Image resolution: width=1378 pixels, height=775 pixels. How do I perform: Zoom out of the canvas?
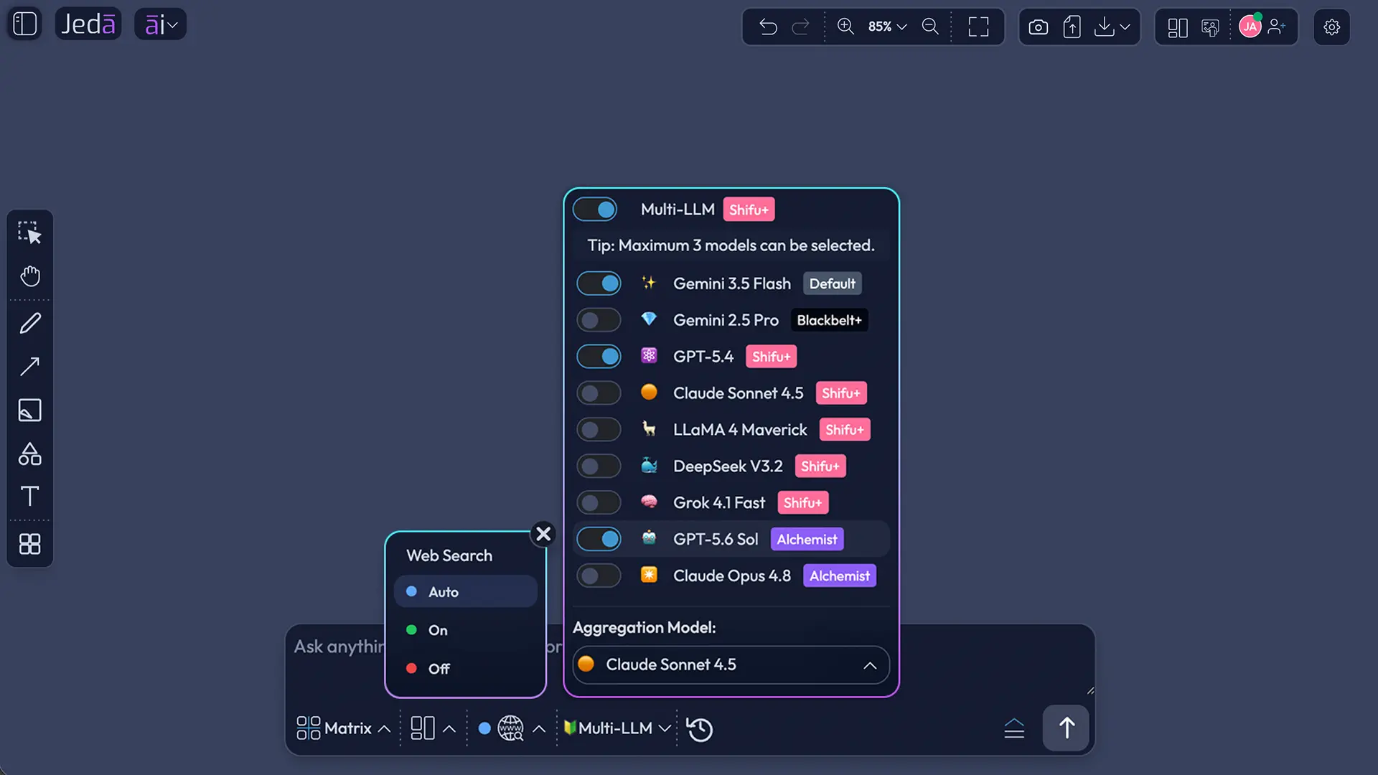pyautogui.click(x=930, y=27)
